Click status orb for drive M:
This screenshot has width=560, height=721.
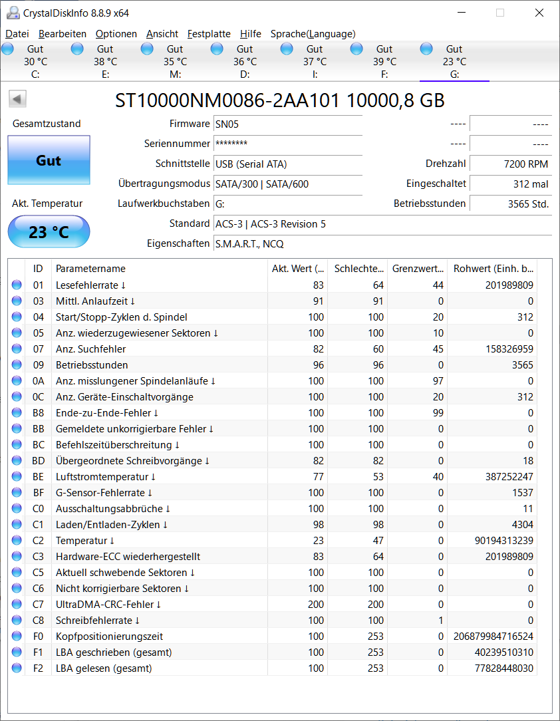point(147,49)
